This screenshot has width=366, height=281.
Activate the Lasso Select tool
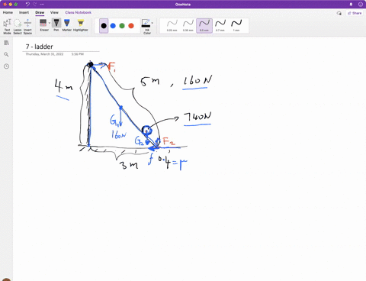18,26
